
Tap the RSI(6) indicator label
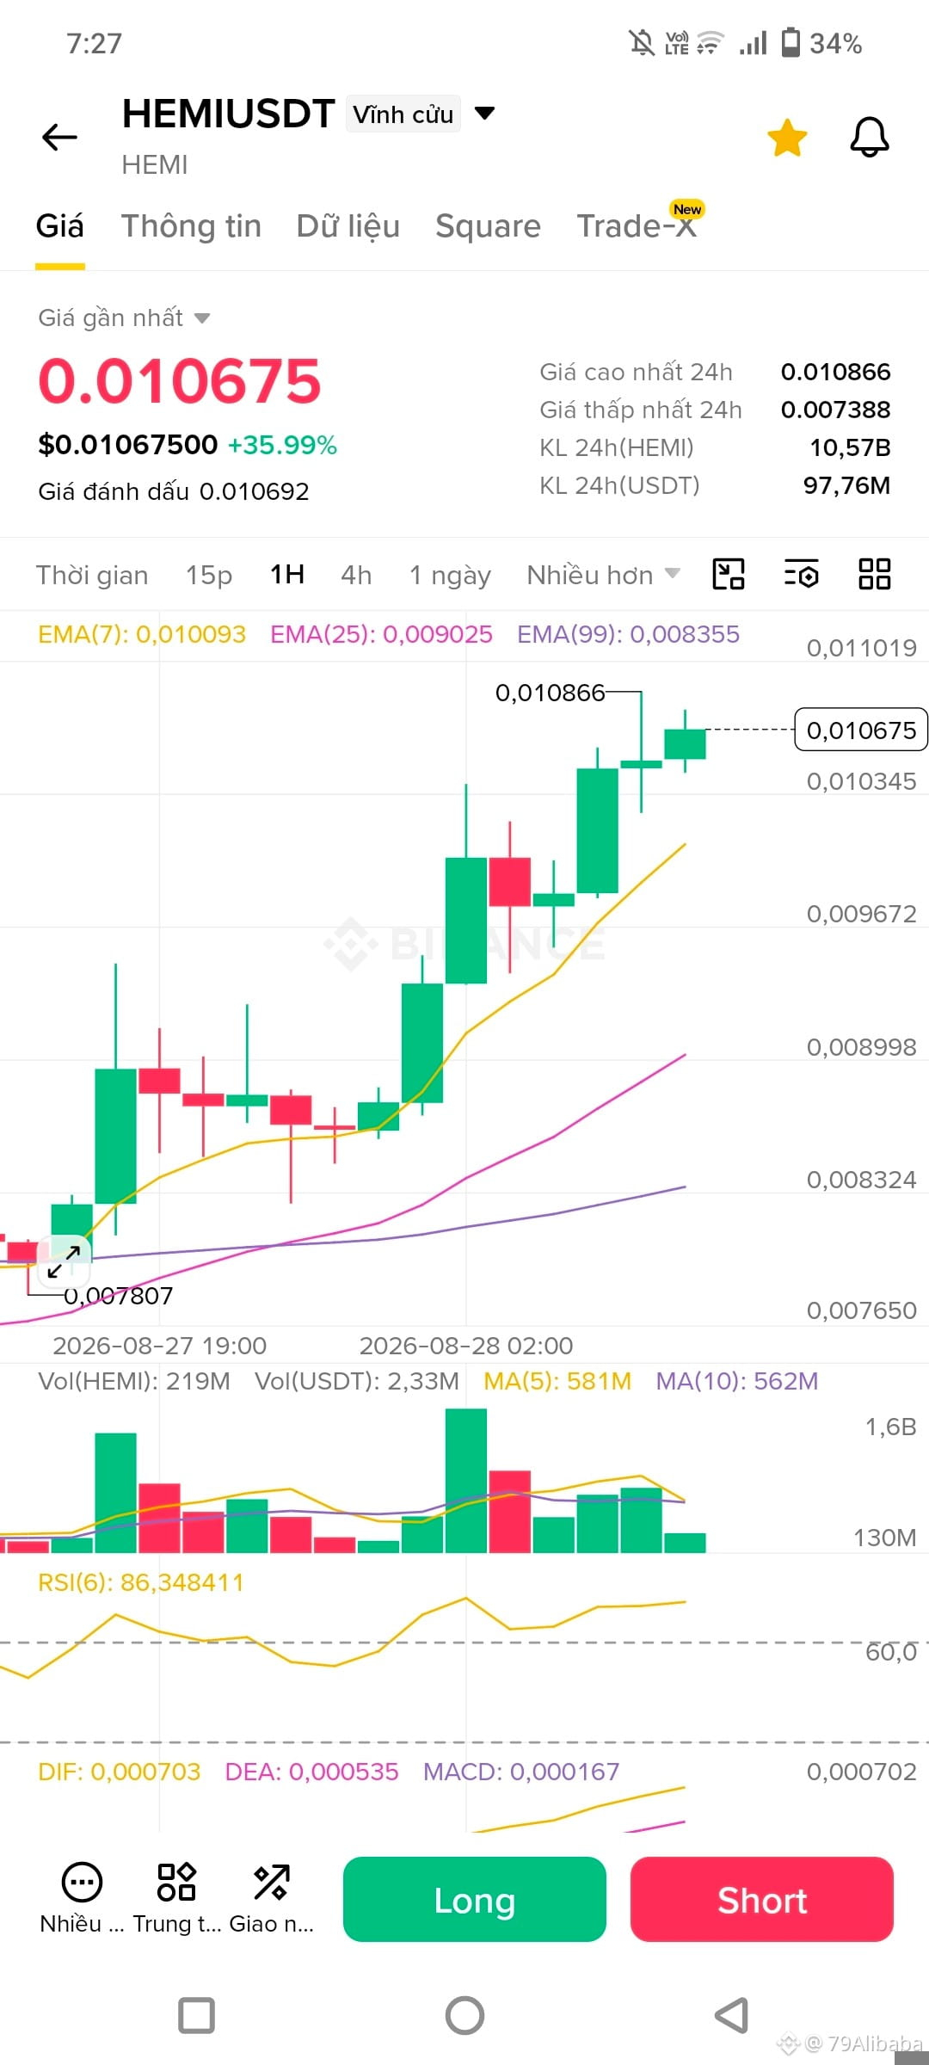pos(141,1582)
